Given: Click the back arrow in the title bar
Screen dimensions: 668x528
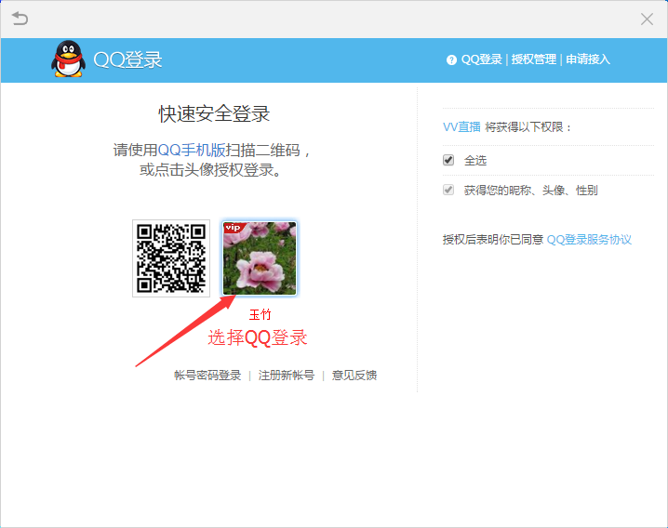Looking at the screenshot, I should [x=20, y=19].
